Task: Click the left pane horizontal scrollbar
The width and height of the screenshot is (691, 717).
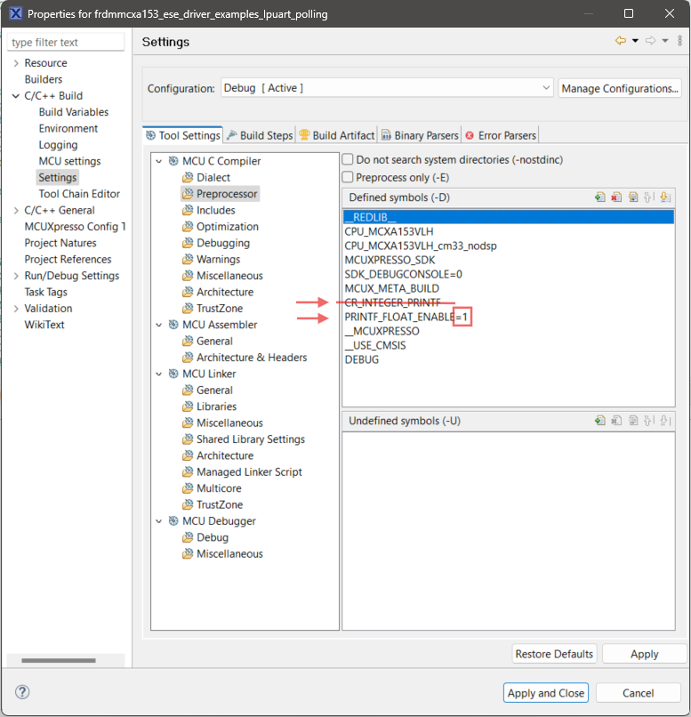Action: (x=59, y=660)
